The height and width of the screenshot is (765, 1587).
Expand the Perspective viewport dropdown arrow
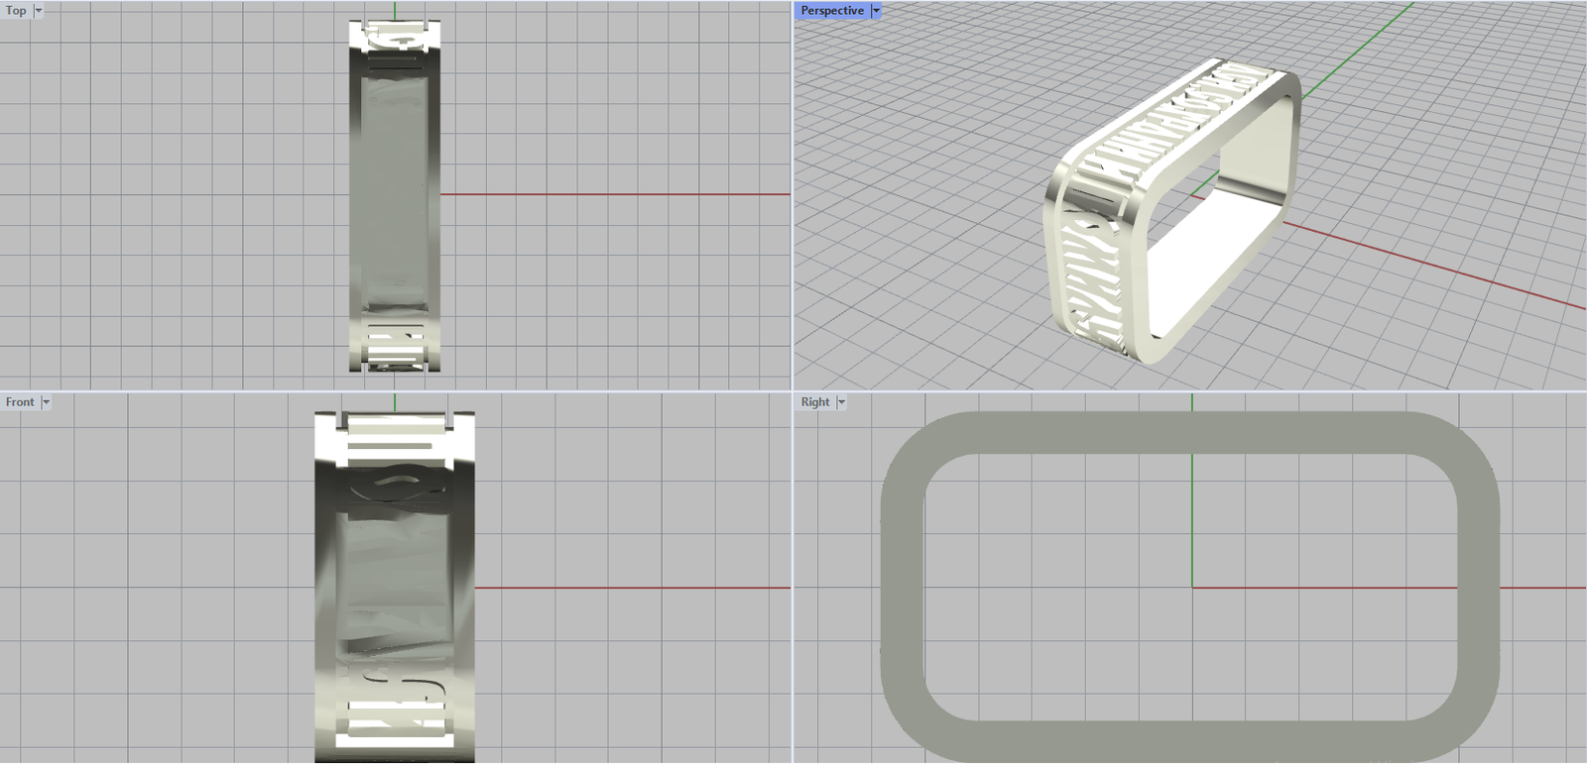[x=876, y=11]
